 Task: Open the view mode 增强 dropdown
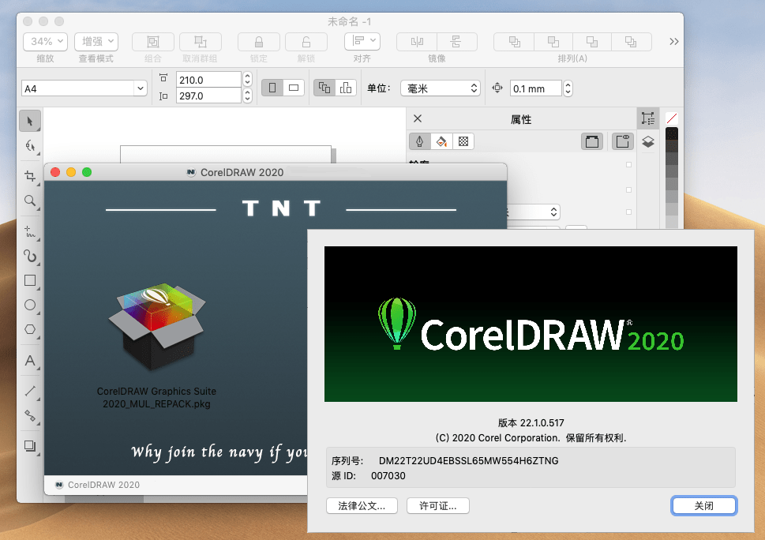tap(96, 42)
